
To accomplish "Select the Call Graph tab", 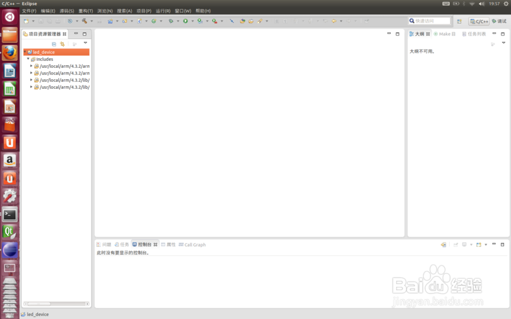I will [192, 244].
